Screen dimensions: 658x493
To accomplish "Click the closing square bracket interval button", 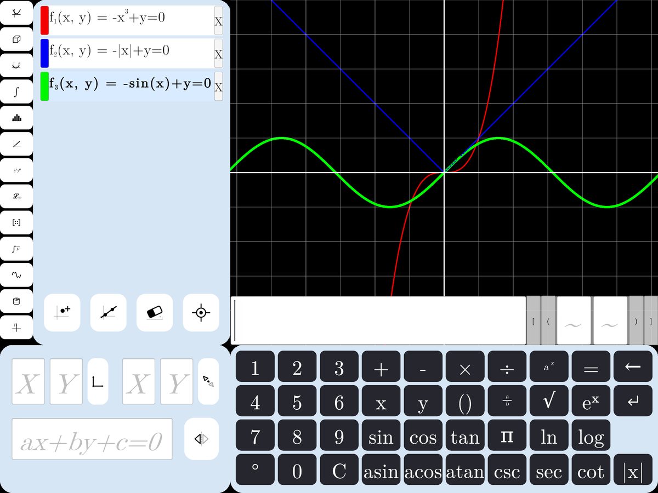I will 651,320.
